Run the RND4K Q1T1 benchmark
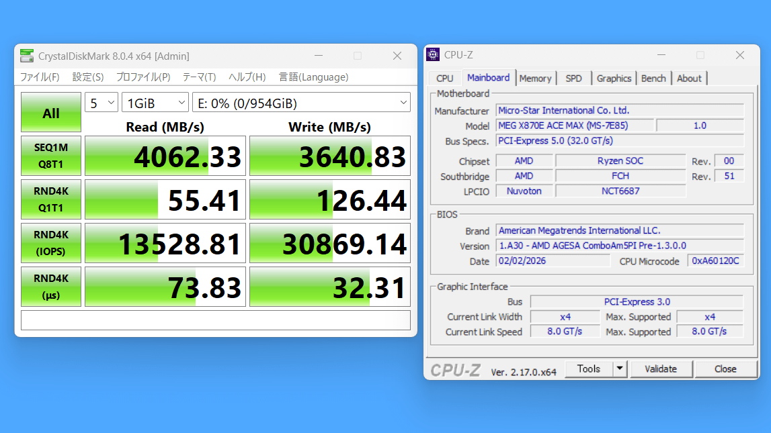The height and width of the screenshot is (433, 771). pos(51,199)
